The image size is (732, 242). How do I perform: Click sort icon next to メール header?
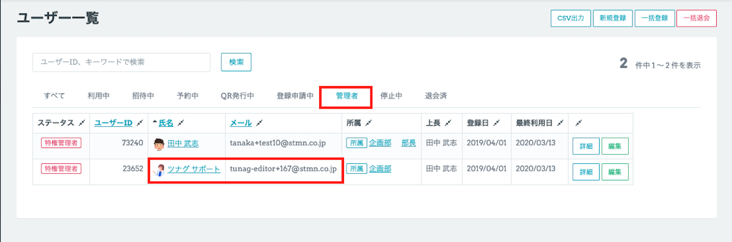tap(259, 123)
